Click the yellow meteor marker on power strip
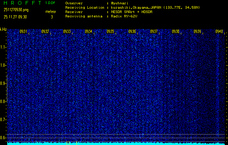The height and width of the screenshot is (145, 228). click(x=68, y=143)
